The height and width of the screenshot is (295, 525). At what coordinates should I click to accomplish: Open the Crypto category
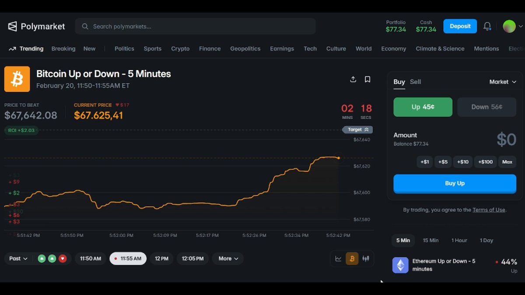[x=180, y=49]
